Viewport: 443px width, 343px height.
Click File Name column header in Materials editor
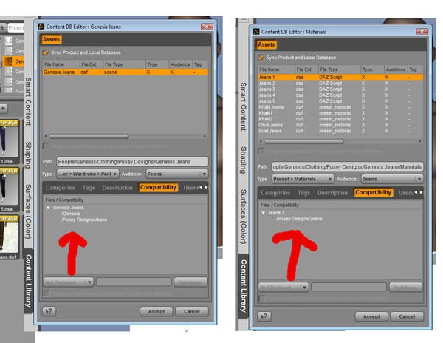tap(276, 69)
